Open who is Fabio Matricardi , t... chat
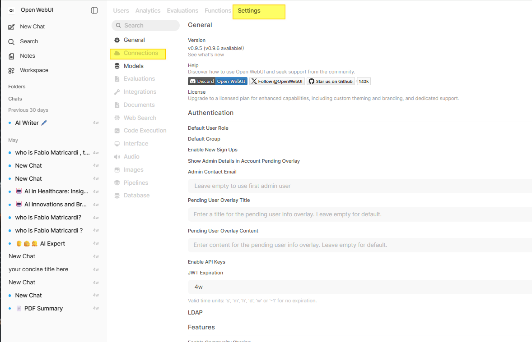 pos(53,153)
